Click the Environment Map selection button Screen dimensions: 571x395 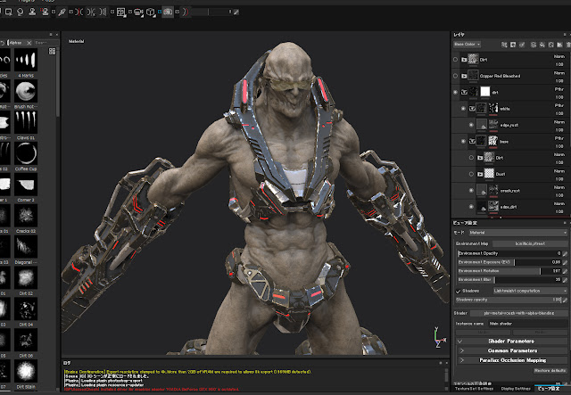pyautogui.click(x=530, y=244)
